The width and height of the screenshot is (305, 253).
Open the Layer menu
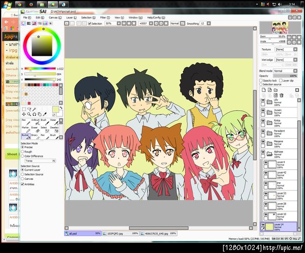71,17
